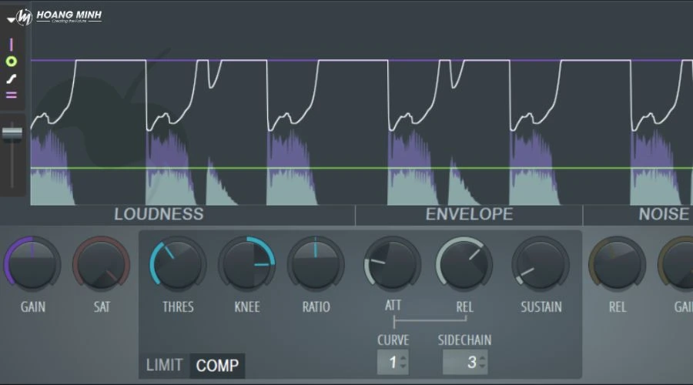Click the vertical display speed slider handle
The image size is (693, 385).
point(12,133)
